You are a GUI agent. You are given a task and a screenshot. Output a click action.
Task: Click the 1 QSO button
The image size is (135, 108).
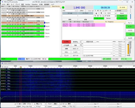pos(130,34)
